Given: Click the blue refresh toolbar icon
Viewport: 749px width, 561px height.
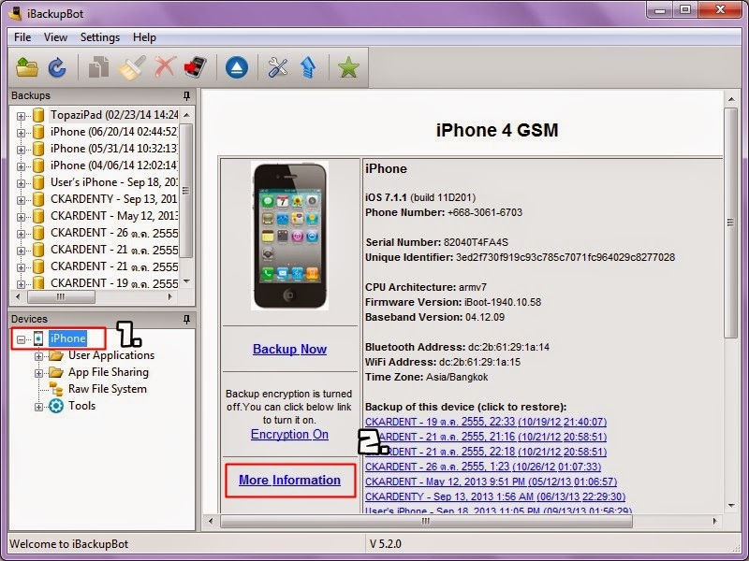Looking at the screenshot, I should click(x=57, y=66).
